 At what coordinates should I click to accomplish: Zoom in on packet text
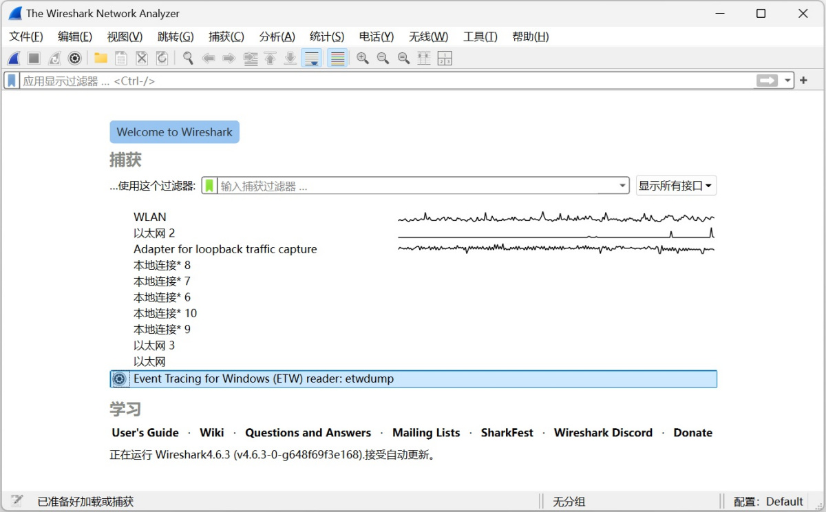[x=362, y=58]
